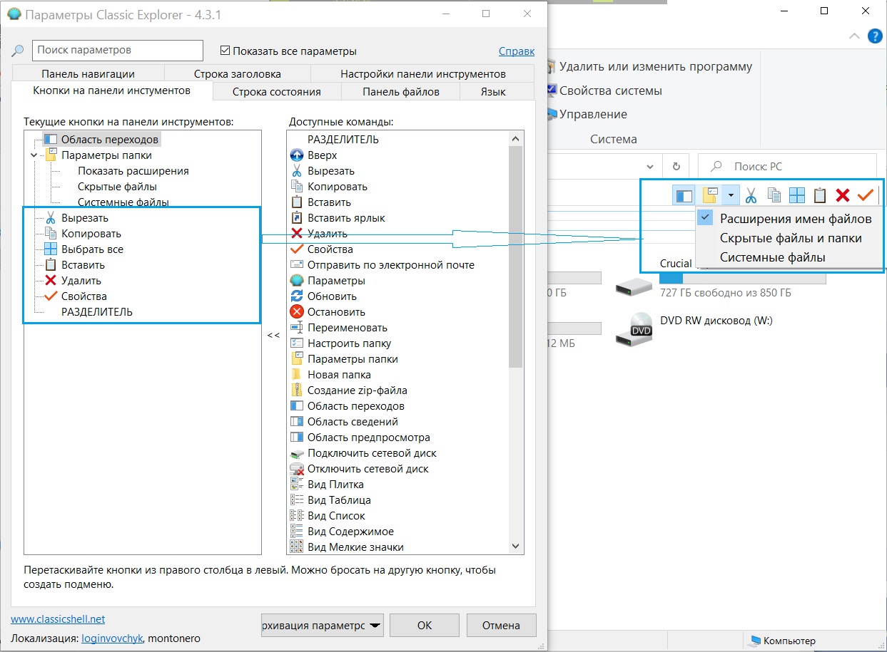Select Обновить refresh icon
The height and width of the screenshot is (652, 887).
point(297,296)
